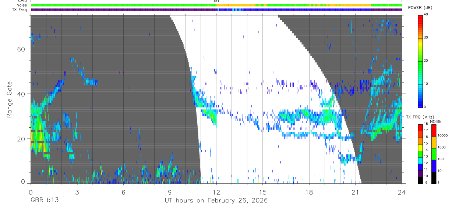Click the 'TX Freq' row label
The height and width of the screenshot is (208, 452).
(x=20, y=10)
